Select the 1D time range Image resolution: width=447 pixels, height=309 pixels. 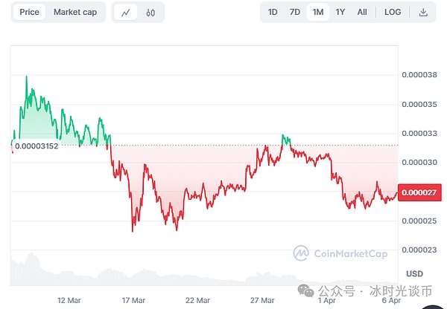pyautogui.click(x=273, y=12)
